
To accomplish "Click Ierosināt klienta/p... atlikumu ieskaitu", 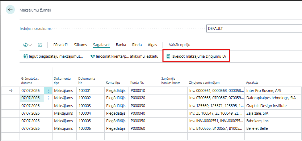I will 125,56.
